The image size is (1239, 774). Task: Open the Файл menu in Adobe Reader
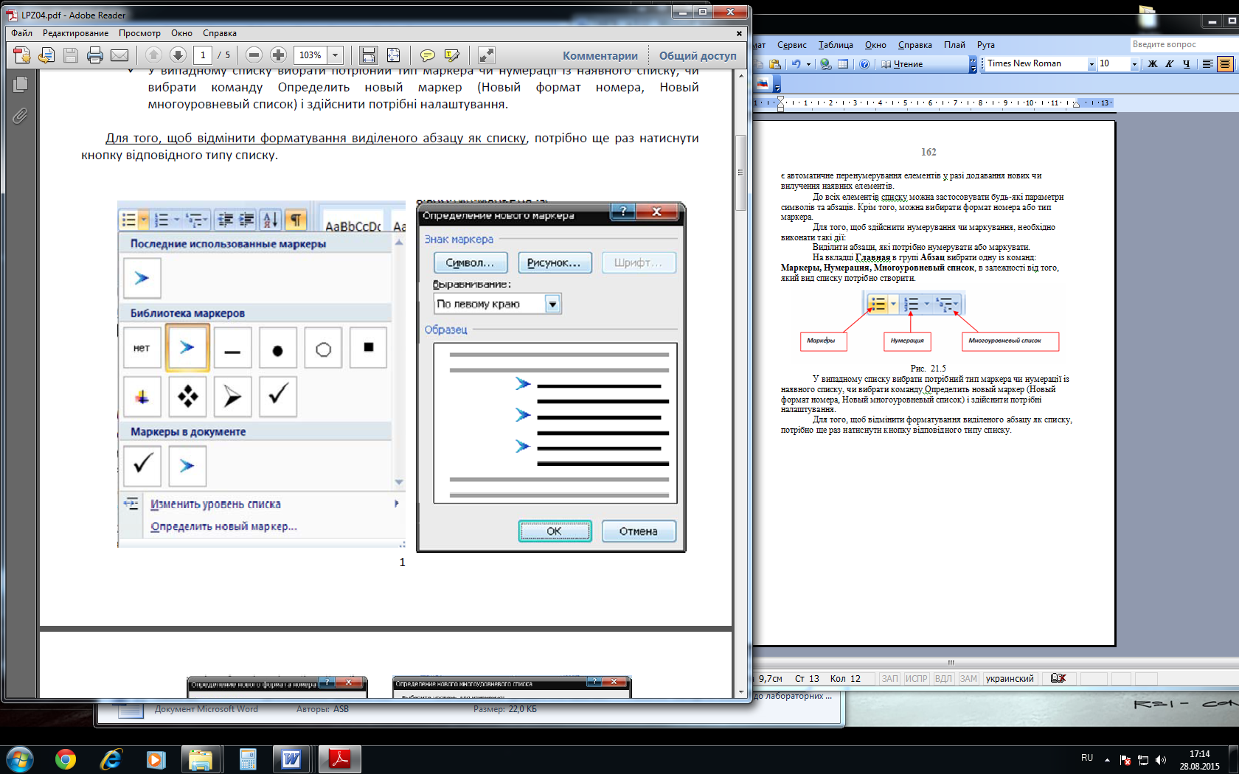pyautogui.click(x=21, y=33)
